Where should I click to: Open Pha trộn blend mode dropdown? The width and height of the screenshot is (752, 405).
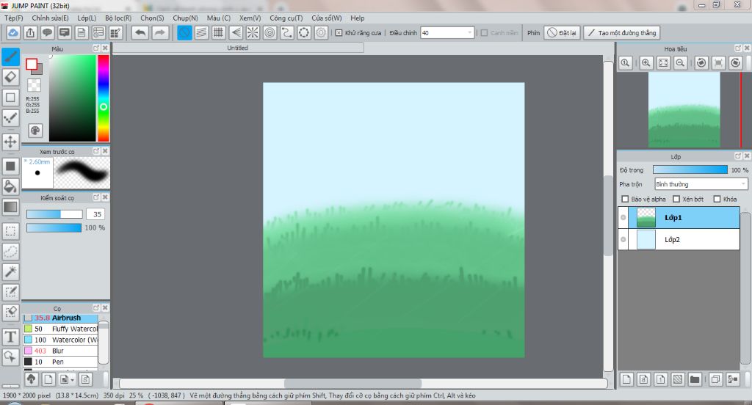(x=701, y=184)
